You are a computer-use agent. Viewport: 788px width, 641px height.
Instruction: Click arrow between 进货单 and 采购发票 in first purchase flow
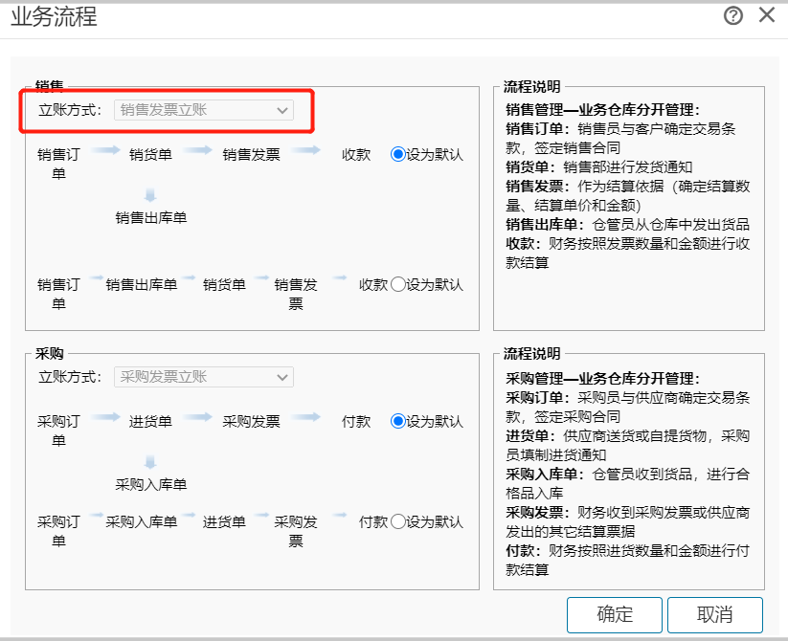click(196, 417)
